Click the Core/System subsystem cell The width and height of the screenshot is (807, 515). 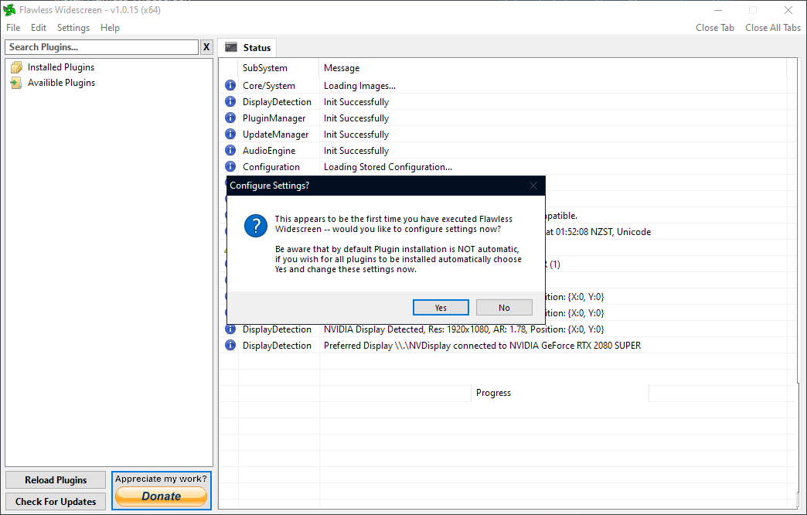pos(269,86)
